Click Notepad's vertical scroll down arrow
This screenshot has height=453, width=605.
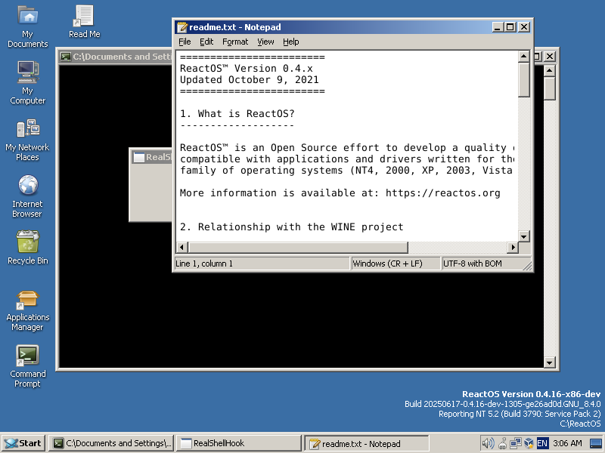point(523,236)
